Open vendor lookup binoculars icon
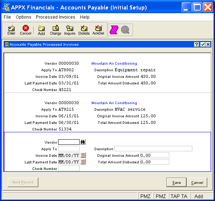Viewport: 215px width, 201px height. tap(83, 142)
